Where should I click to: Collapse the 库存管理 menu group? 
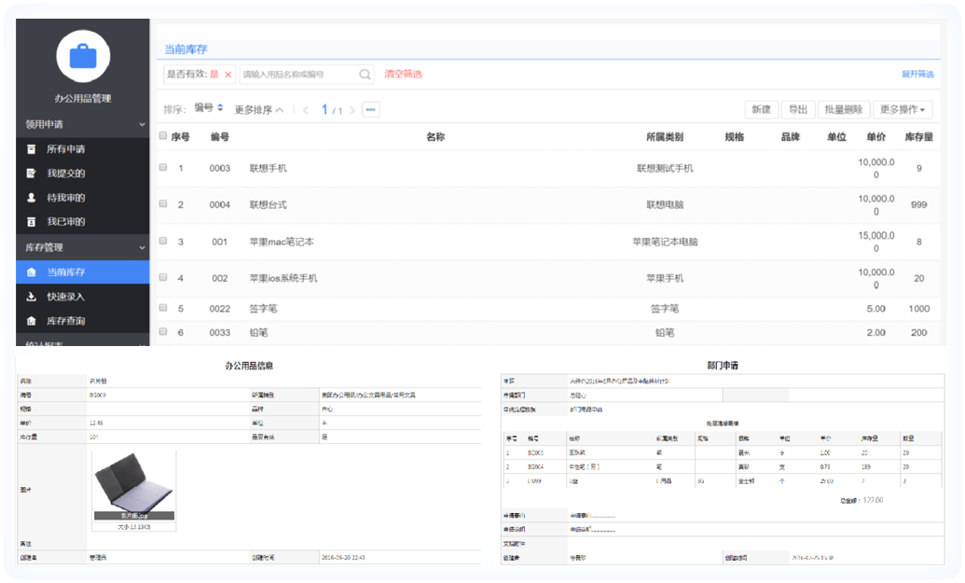[142, 247]
